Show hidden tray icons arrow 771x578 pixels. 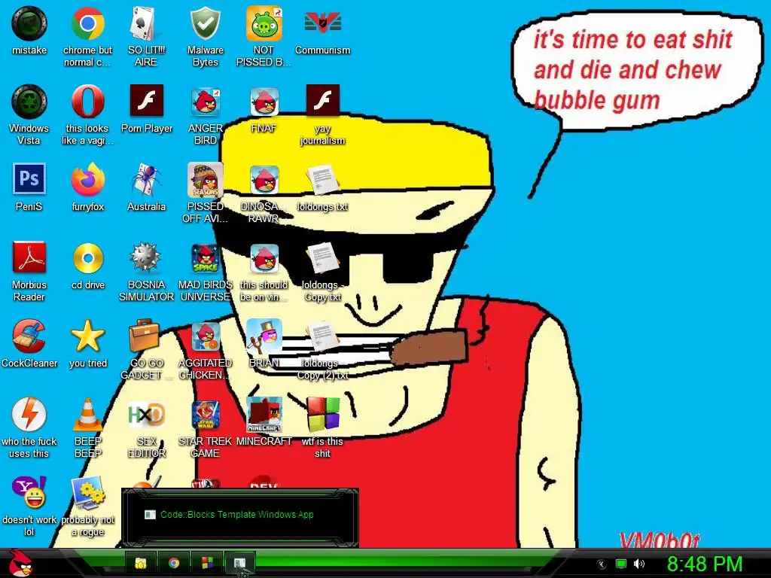click(x=602, y=564)
